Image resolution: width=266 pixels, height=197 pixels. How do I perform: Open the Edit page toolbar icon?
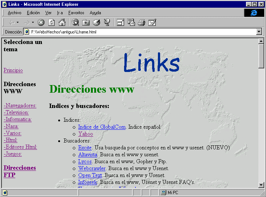152,23
